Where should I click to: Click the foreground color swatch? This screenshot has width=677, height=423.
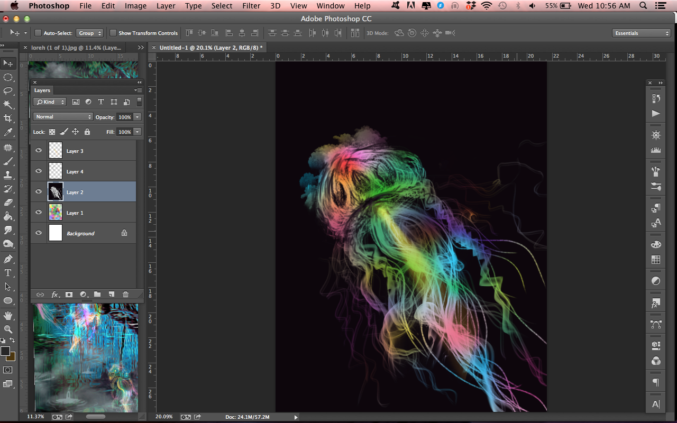5,351
